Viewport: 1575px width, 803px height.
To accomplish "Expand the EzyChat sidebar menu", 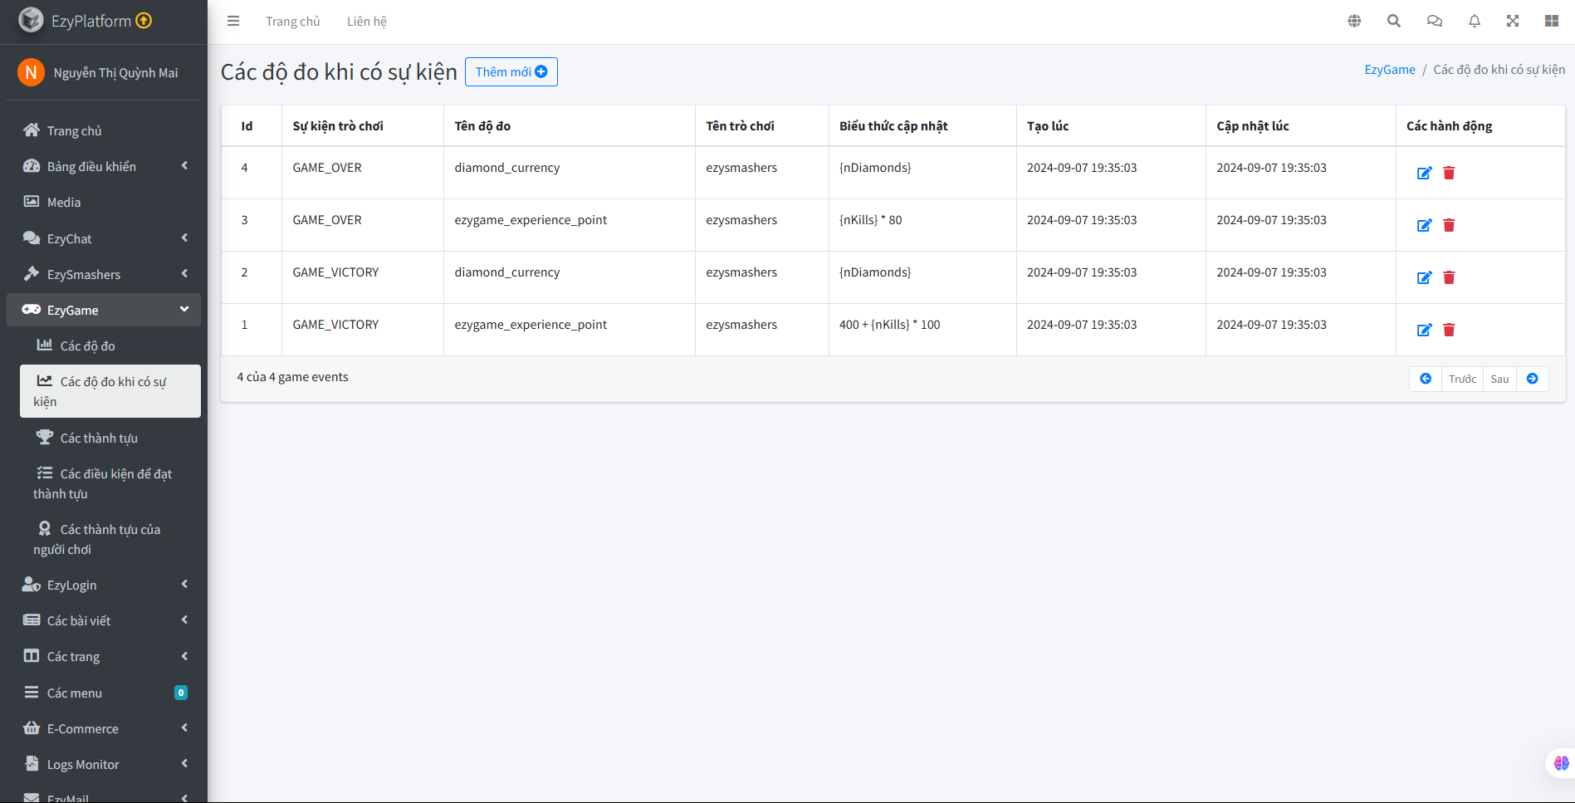I will 104,238.
